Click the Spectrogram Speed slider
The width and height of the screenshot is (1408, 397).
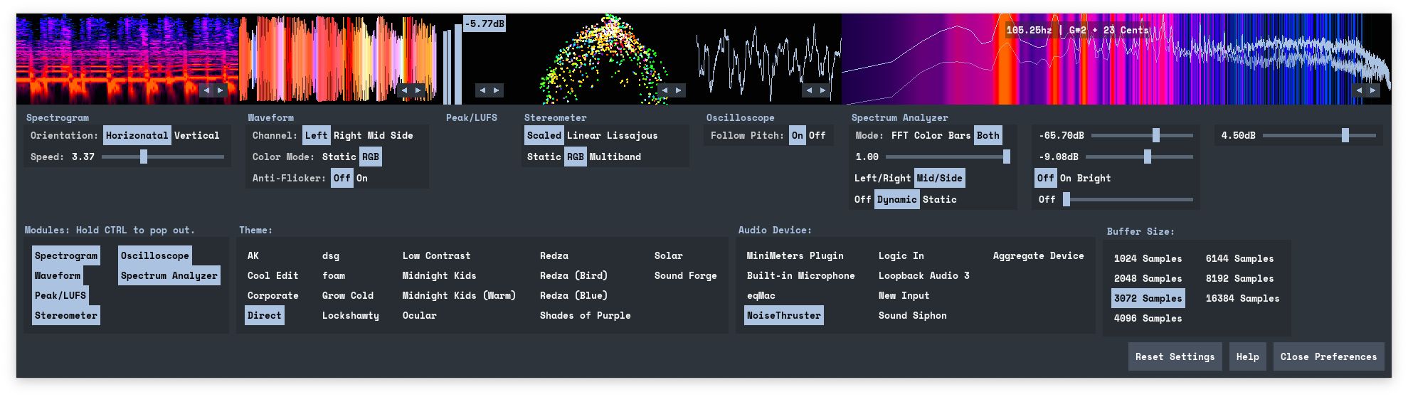pyautogui.click(x=144, y=157)
